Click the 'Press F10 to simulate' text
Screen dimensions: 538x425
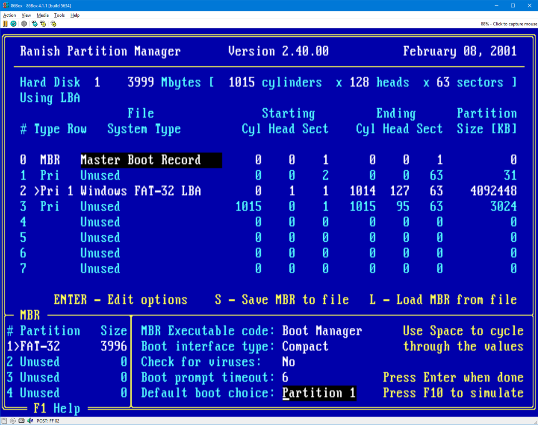453,393
